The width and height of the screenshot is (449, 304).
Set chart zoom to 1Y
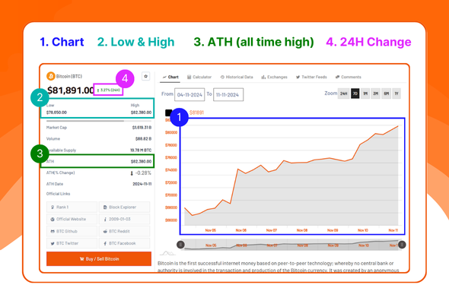click(x=396, y=93)
